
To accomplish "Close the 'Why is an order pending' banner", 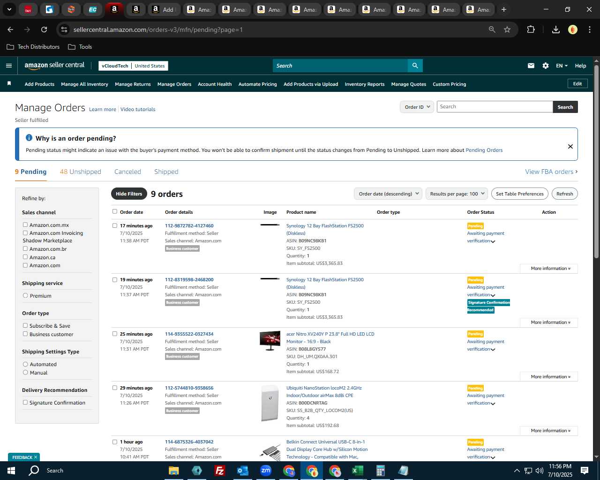I will tap(570, 146).
